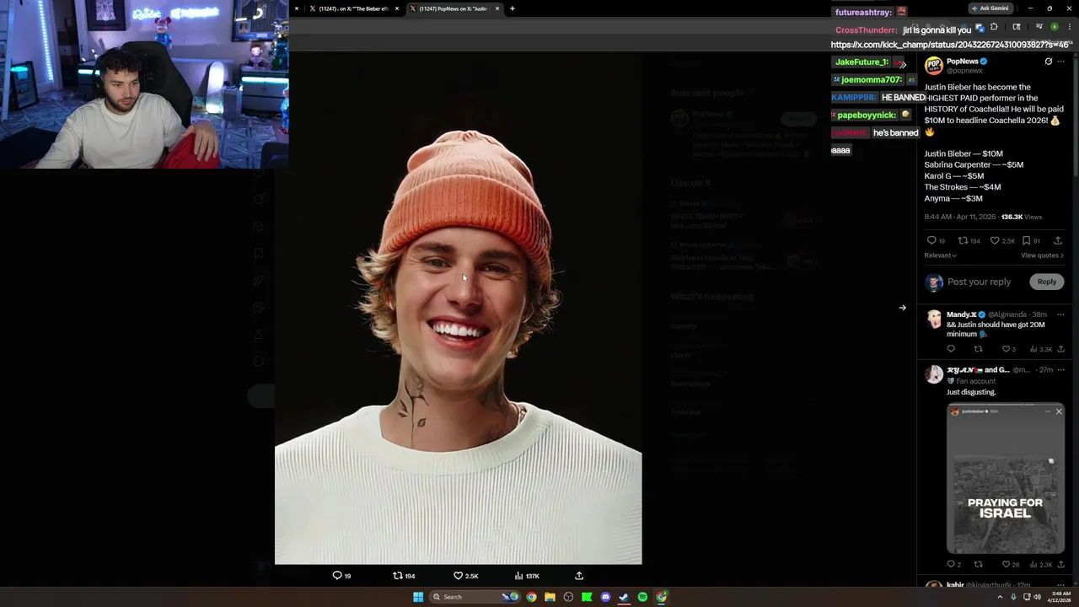Click the 8:44 AM · Apr 11, 2026 timestamp
Viewport: 1079px width, 607px height.
(x=960, y=217)
